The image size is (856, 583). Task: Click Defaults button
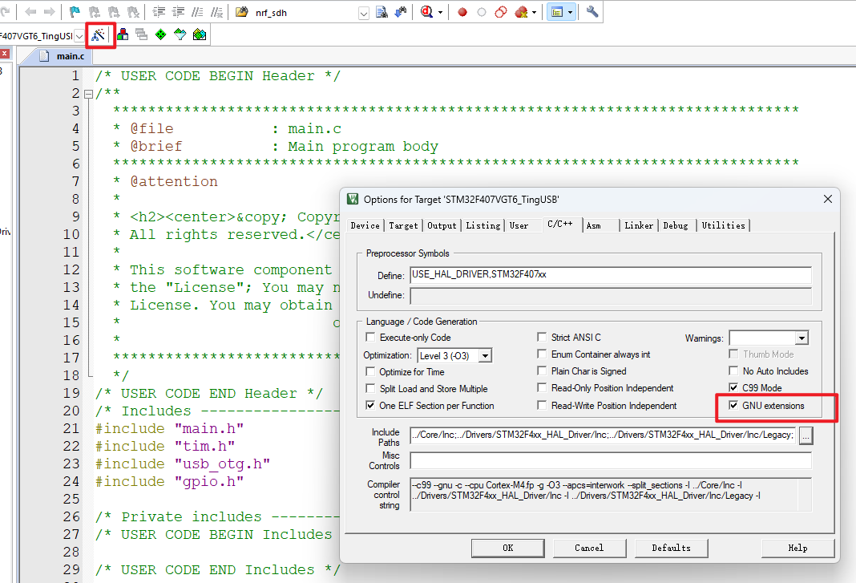click(672, 548)
